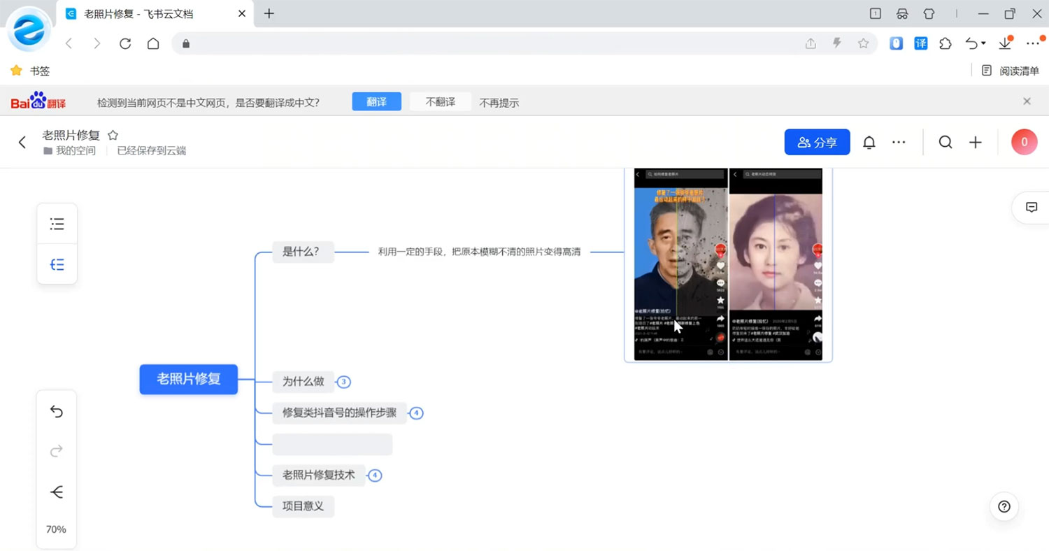1049x551 pixels.
Task: Open the help question-mark icon
Action: click(x=1004, y=506)
